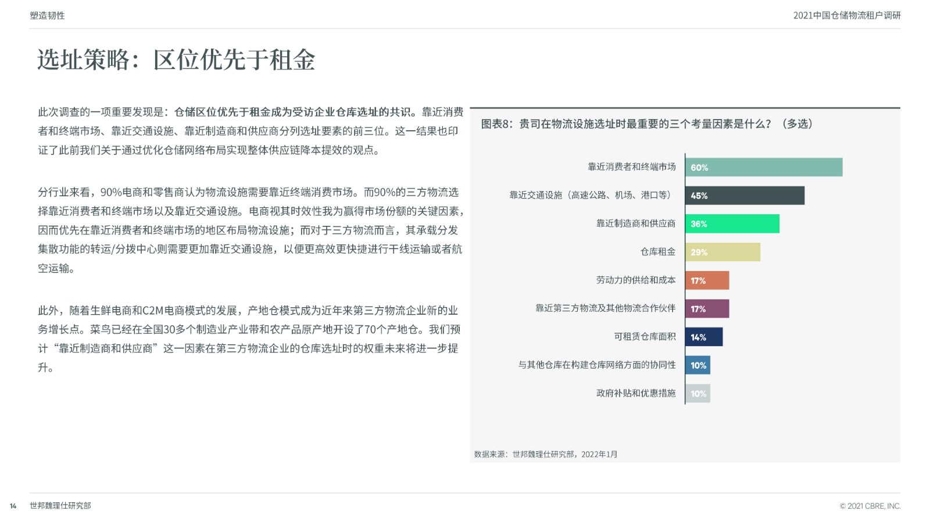Click the paragraph starting 此次调查的一项重要发现是

pos(251,131)
